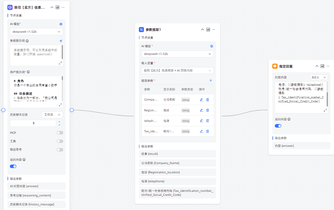334x210 pixels.
Task: Click the scrollbar in 回复内容 text box
Action: coord(327,94)
